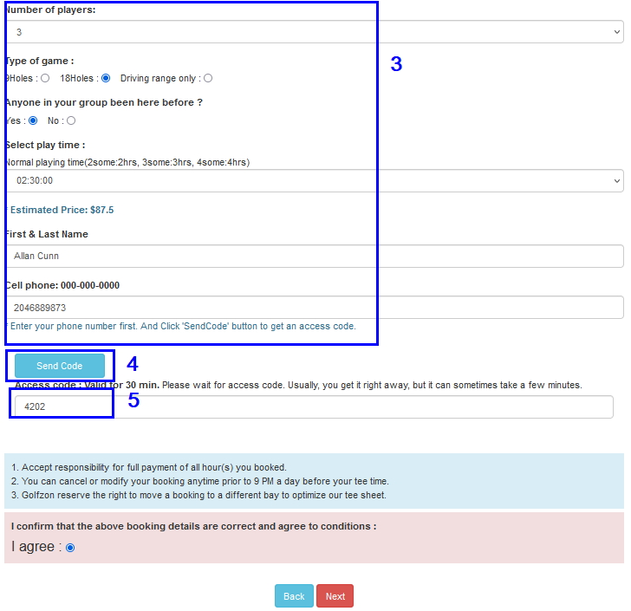This screenshot has height=611, width=631.
Task: Focus the Cell phone number input
Action: click(x=315, y=307)
